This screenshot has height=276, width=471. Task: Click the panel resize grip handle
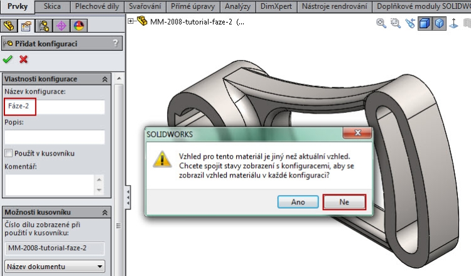coord(119,226)
